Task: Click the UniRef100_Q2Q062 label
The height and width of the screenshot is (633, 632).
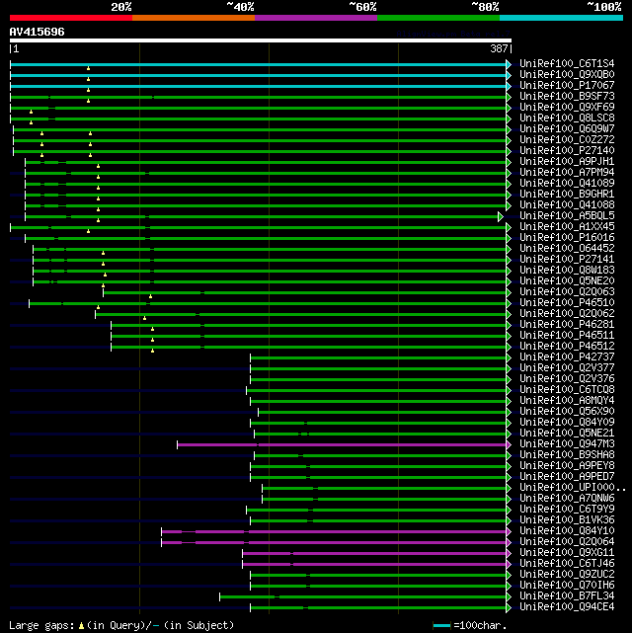Action: click(x=567, y=314)
